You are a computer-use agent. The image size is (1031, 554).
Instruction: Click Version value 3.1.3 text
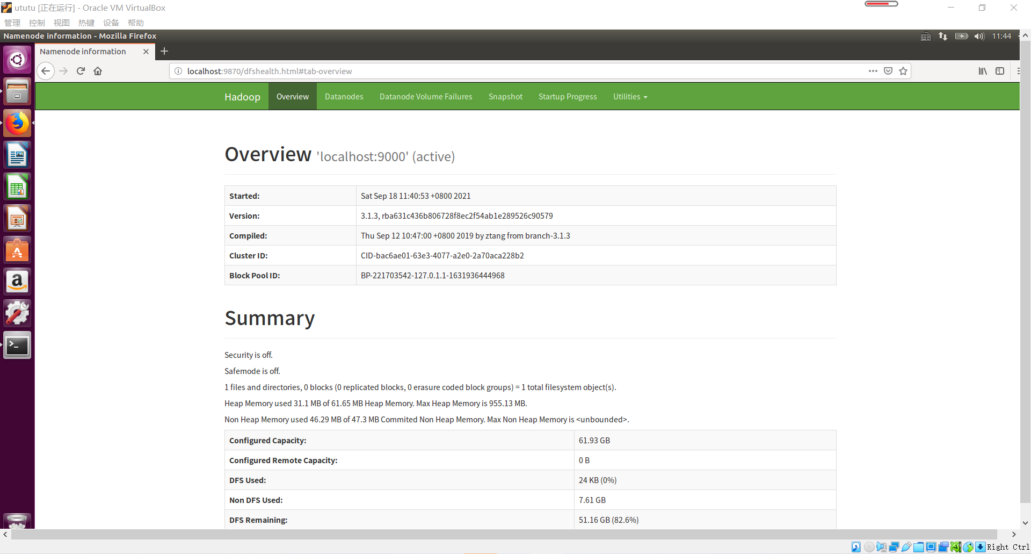[x=456, y=216]
